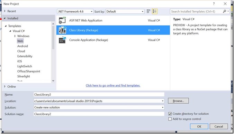Select the 'ASP.NET Web Application' template name
Screen dimensions: 234x134
pos(85,20)
